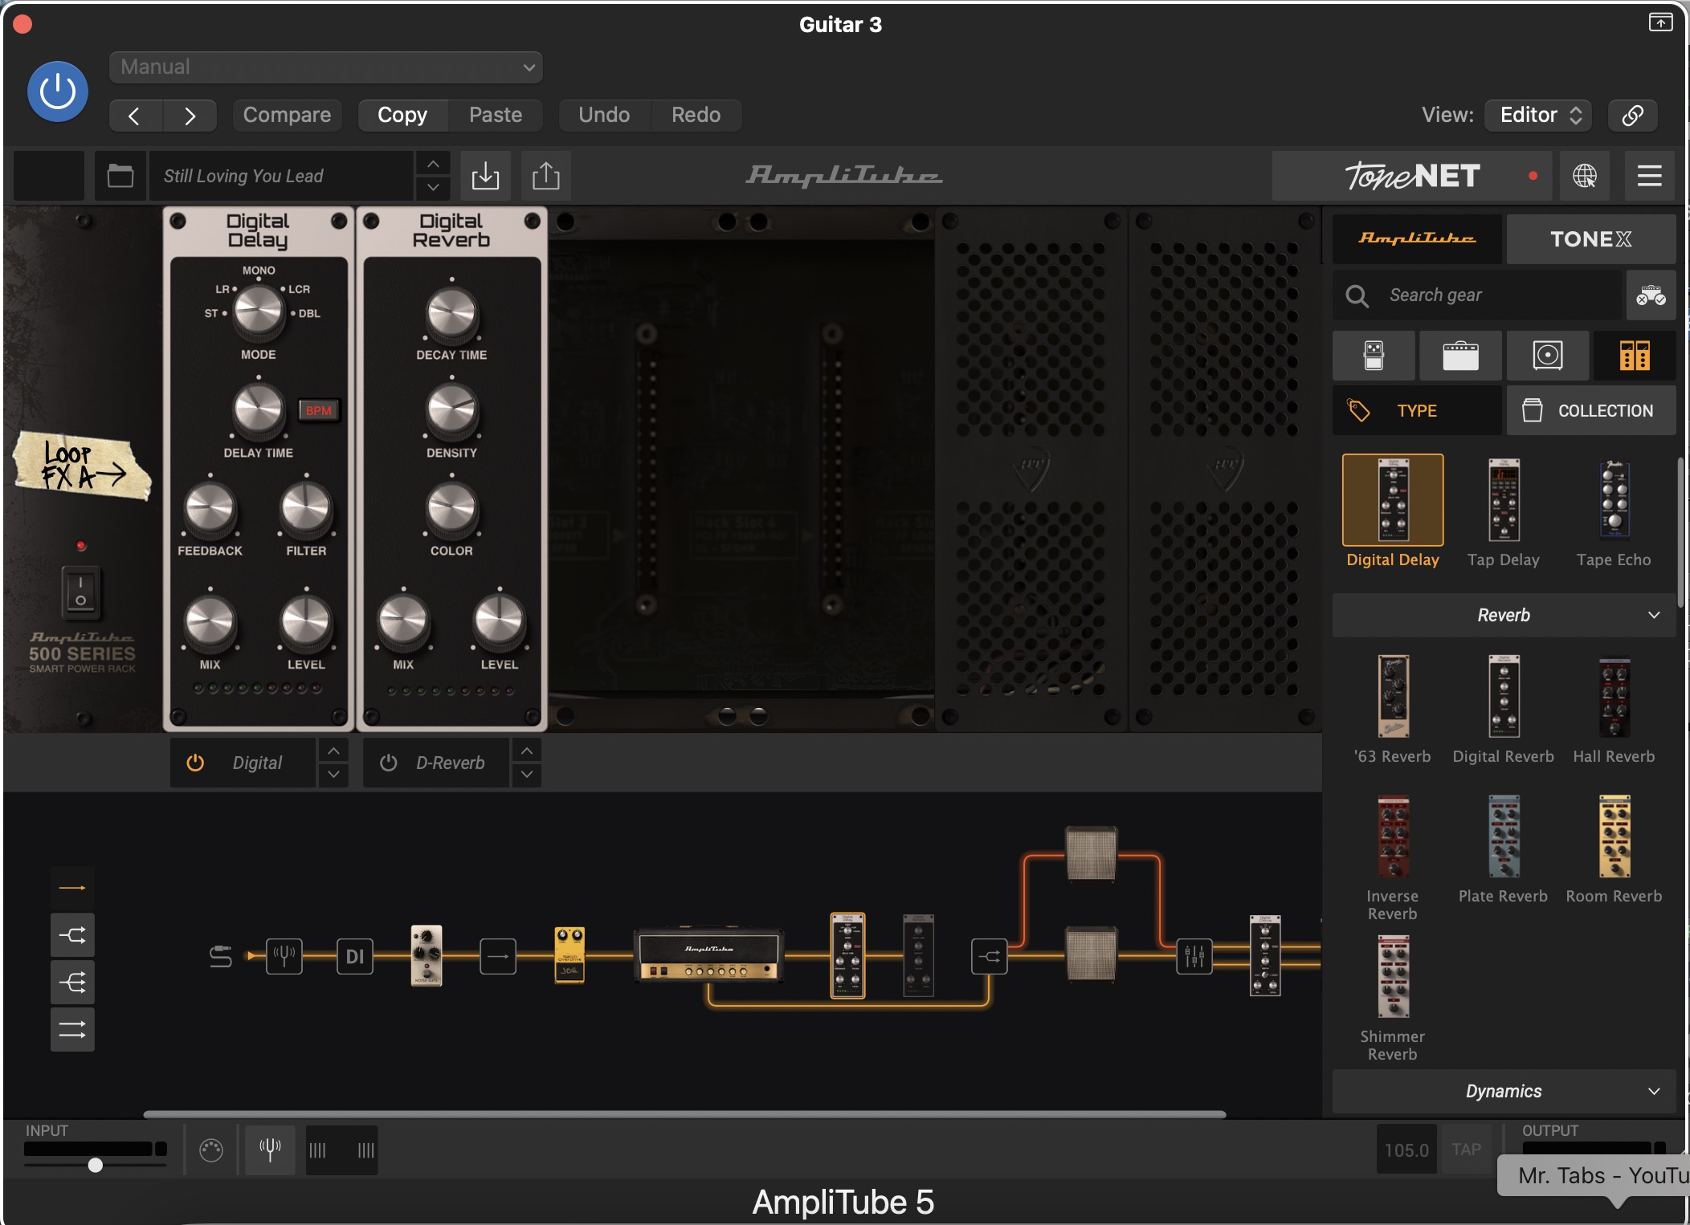The image size is (1690, 1225).
Task: Toggle the D-Reverb slot power button
Action: (388, 763)
